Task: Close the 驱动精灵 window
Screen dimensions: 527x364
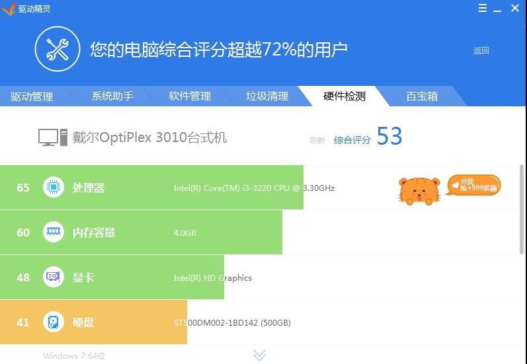Action: click(x=515, y=8)
